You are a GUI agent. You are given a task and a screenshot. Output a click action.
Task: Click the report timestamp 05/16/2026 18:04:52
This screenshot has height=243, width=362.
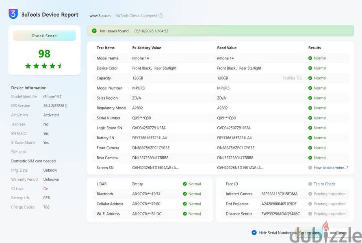coord(151,31)
